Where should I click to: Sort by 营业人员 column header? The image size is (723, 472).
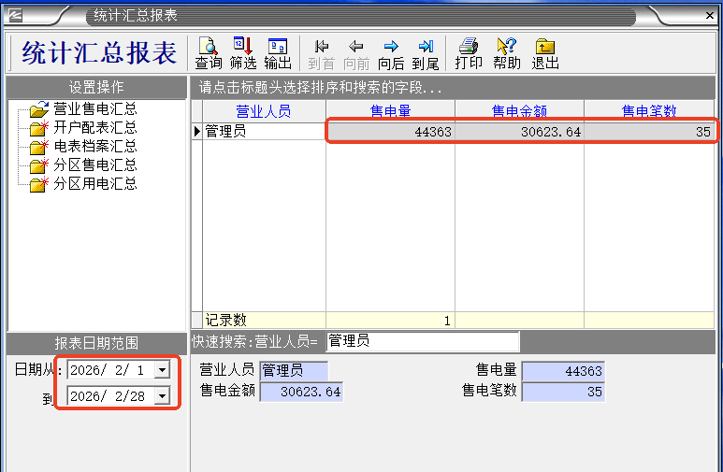click(263, 111)
